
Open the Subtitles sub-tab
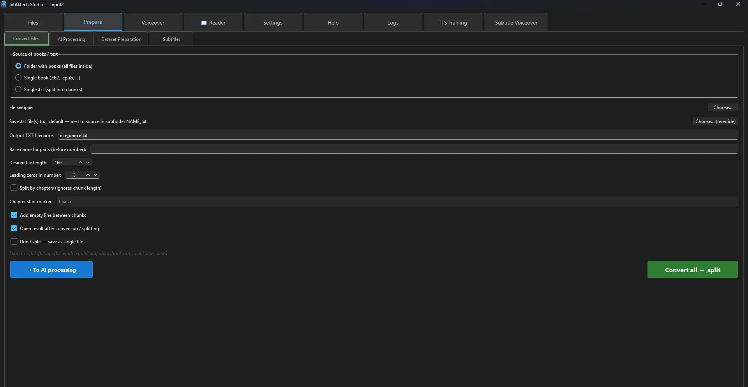pos(171,39)
